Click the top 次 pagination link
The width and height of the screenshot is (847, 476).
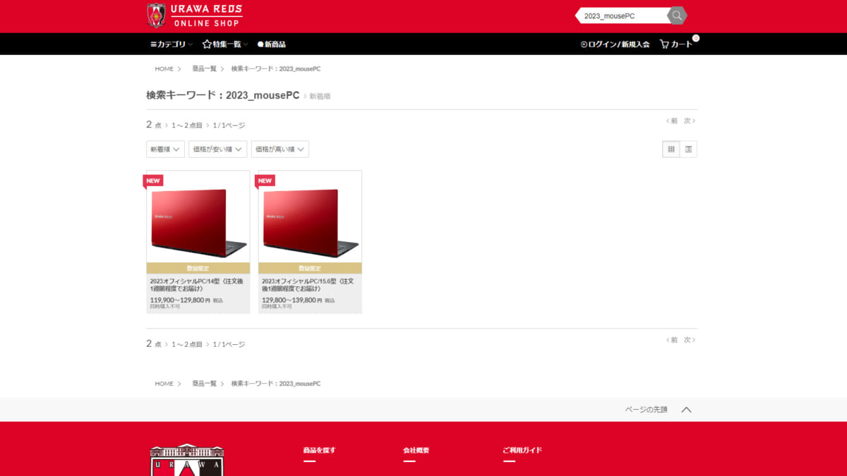tap(690, 121)
